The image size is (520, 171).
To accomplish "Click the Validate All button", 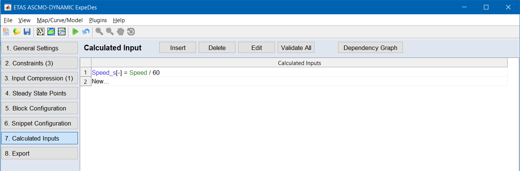I will [296, 48].
